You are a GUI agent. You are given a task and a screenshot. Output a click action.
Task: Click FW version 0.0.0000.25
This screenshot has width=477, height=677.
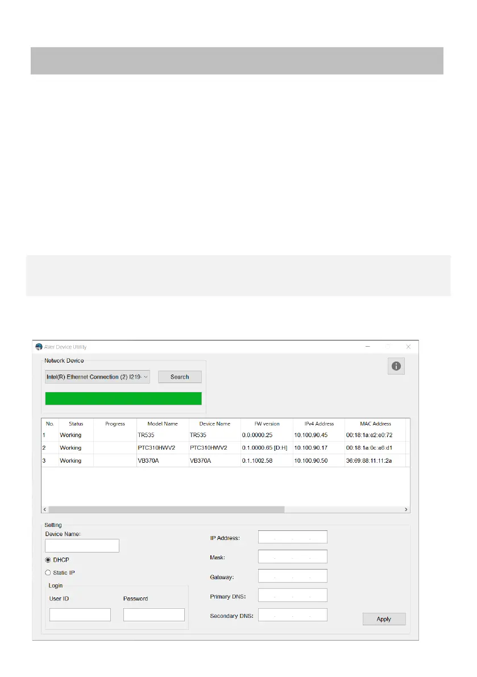pos(258,435)
